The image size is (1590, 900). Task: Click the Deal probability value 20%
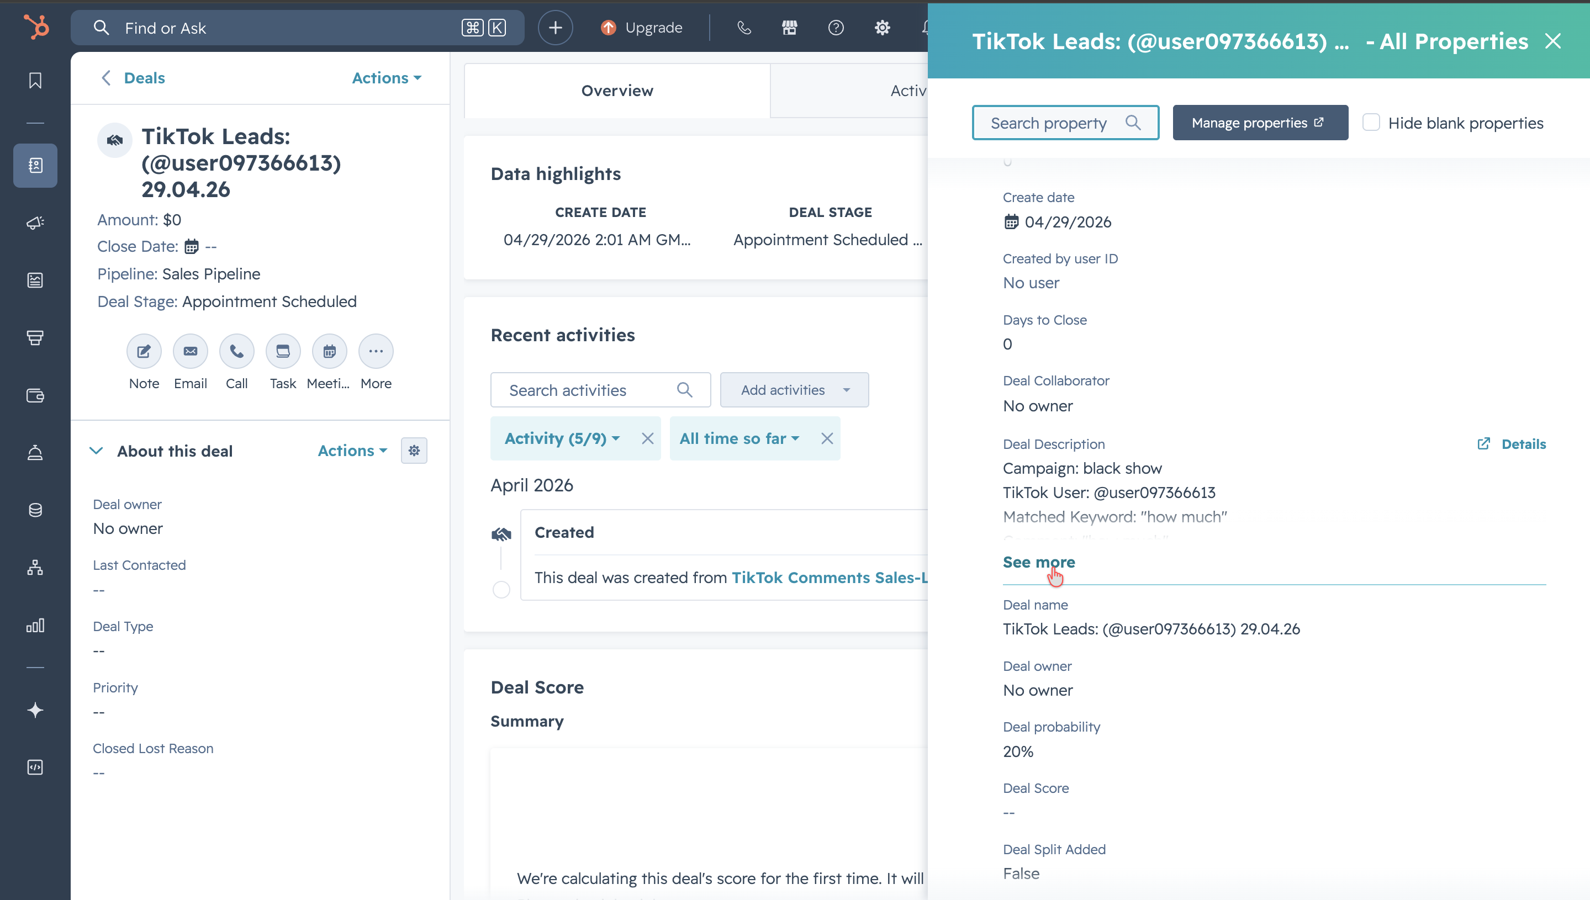(x=1017, y=751)
